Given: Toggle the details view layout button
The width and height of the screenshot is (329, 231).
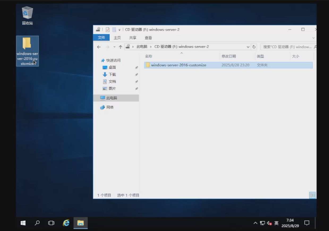Looking at the screenshot, I should point(313,195).
